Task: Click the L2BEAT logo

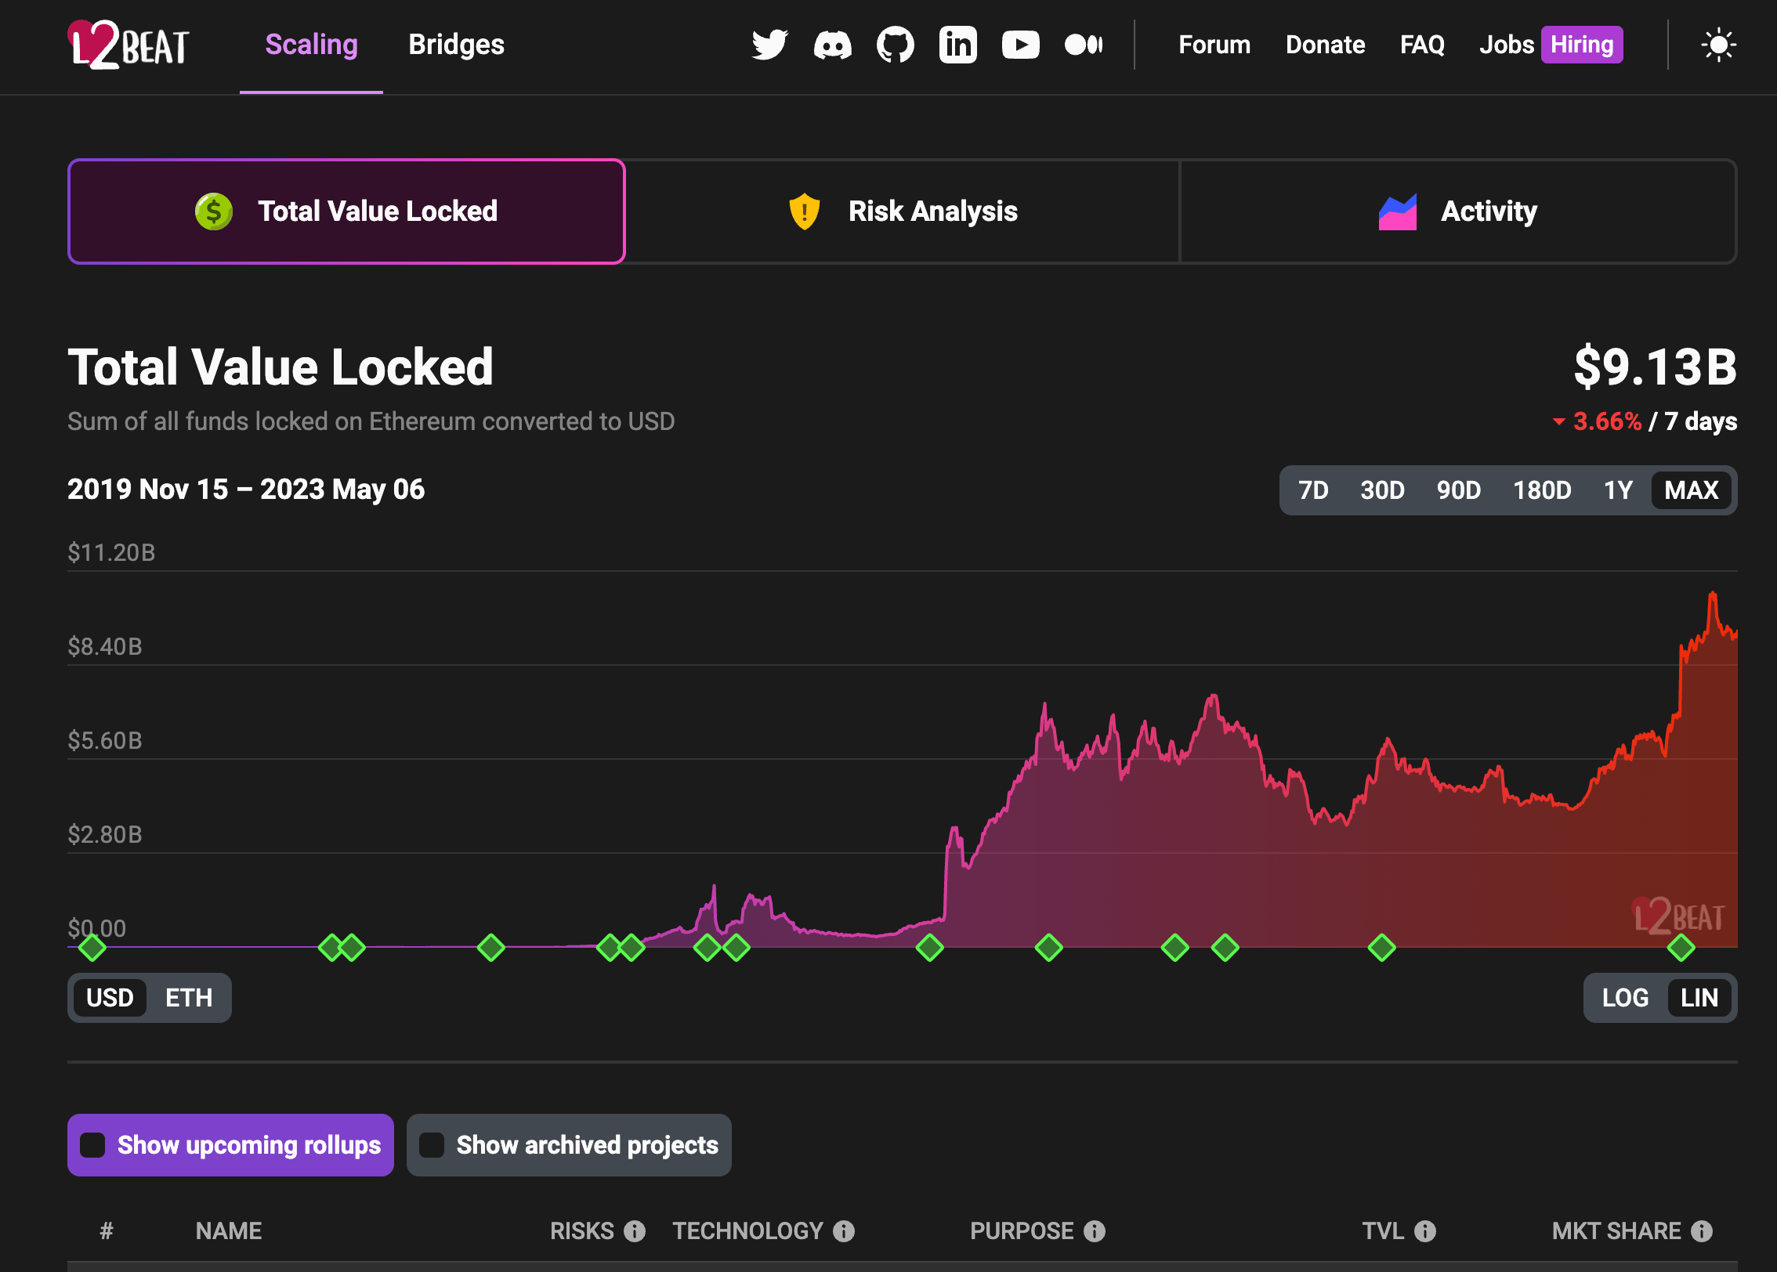Action: tap(128, 45)
